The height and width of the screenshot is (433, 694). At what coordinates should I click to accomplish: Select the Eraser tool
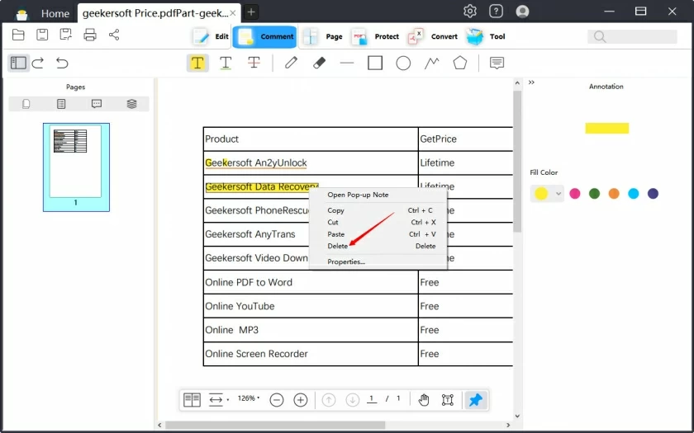(319, 63)
